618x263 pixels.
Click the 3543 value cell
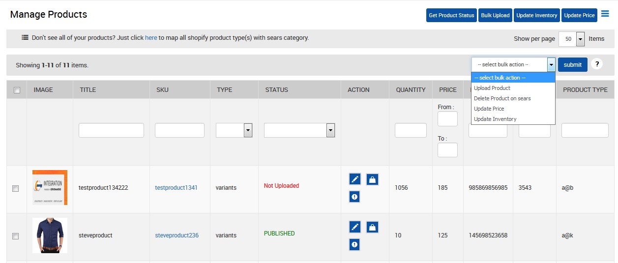tap(525, 188)
